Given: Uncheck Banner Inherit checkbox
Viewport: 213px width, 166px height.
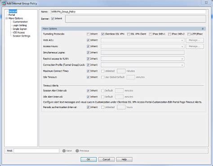Looking at the screenshot, I should coord(53,19).
